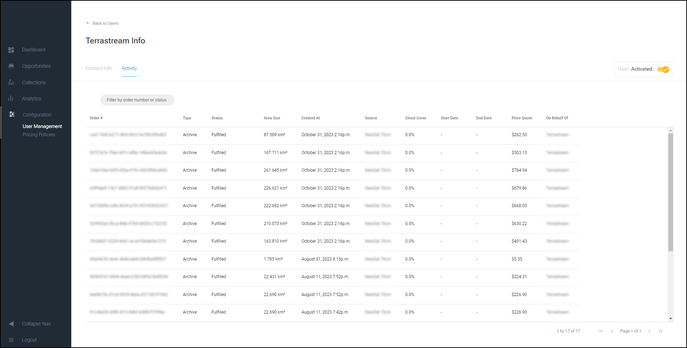Click the Analytics bar chart icon
Screen dimensions: 687x348
(11, 98)
